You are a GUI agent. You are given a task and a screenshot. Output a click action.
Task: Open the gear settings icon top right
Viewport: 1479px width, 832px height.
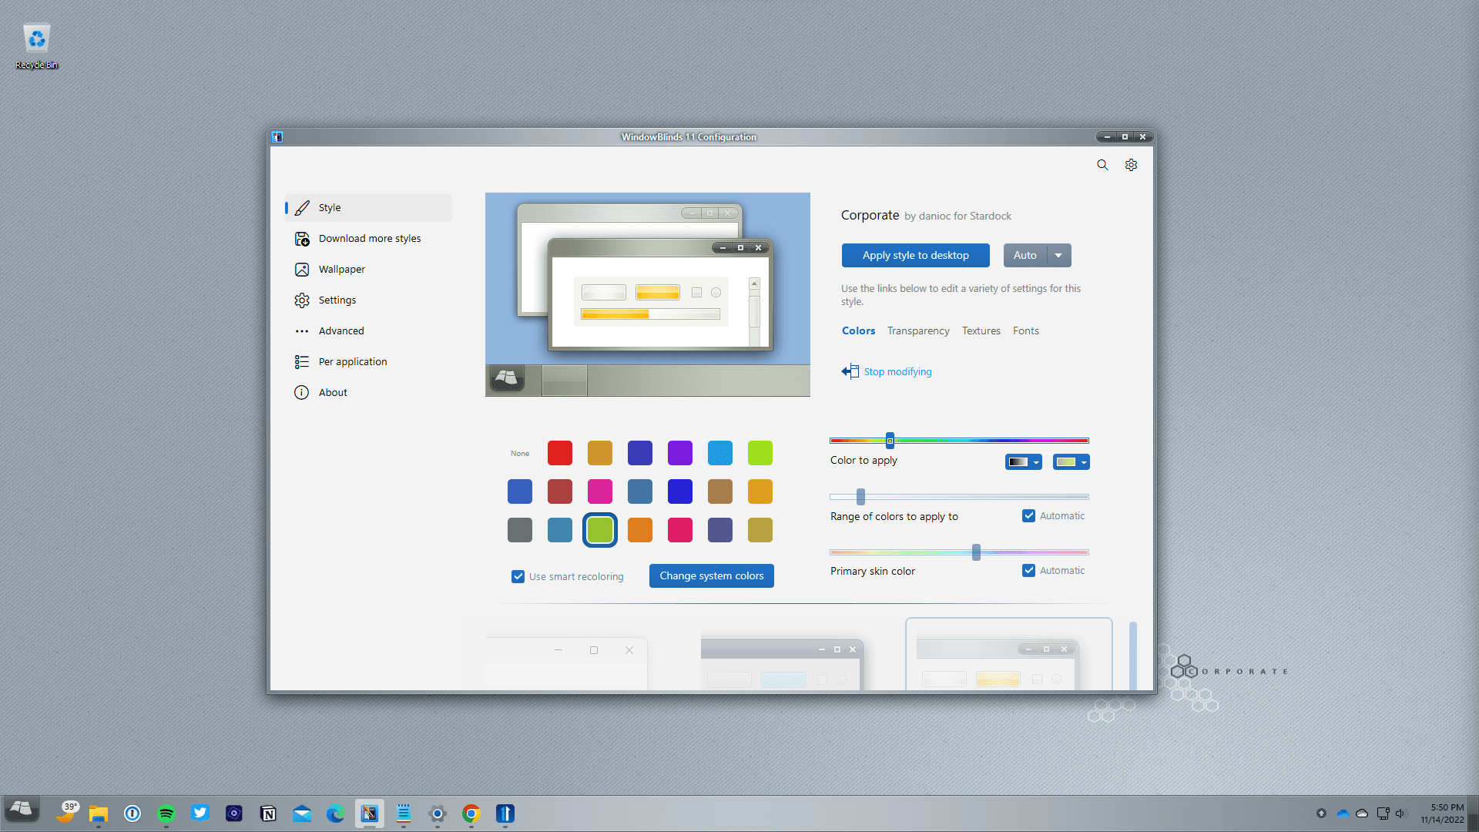tap(1131, 164)
